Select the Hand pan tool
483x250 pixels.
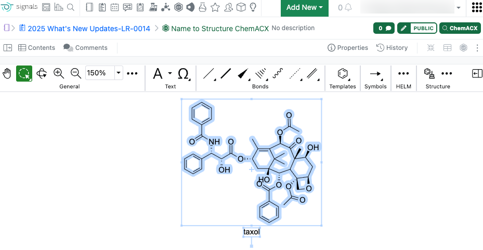click(x=7, y=73)
